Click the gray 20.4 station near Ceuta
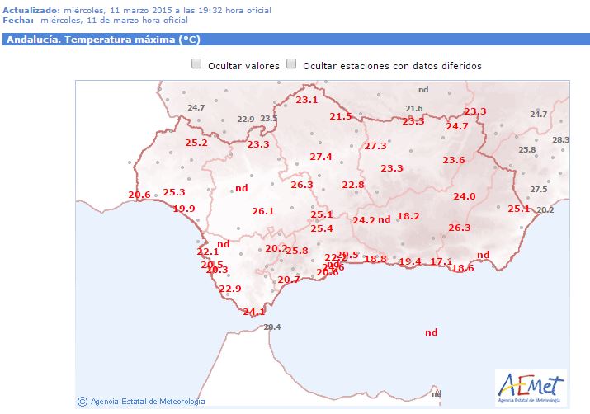The image size is (590, 414). click(271, 327)
